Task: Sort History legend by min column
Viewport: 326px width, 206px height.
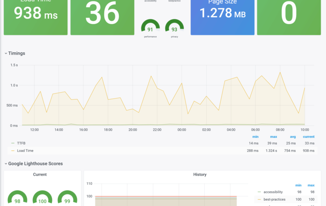Action: (298, 185)
